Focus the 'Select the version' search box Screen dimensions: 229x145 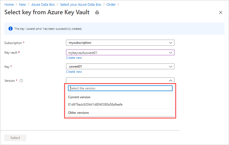(120, 88)
